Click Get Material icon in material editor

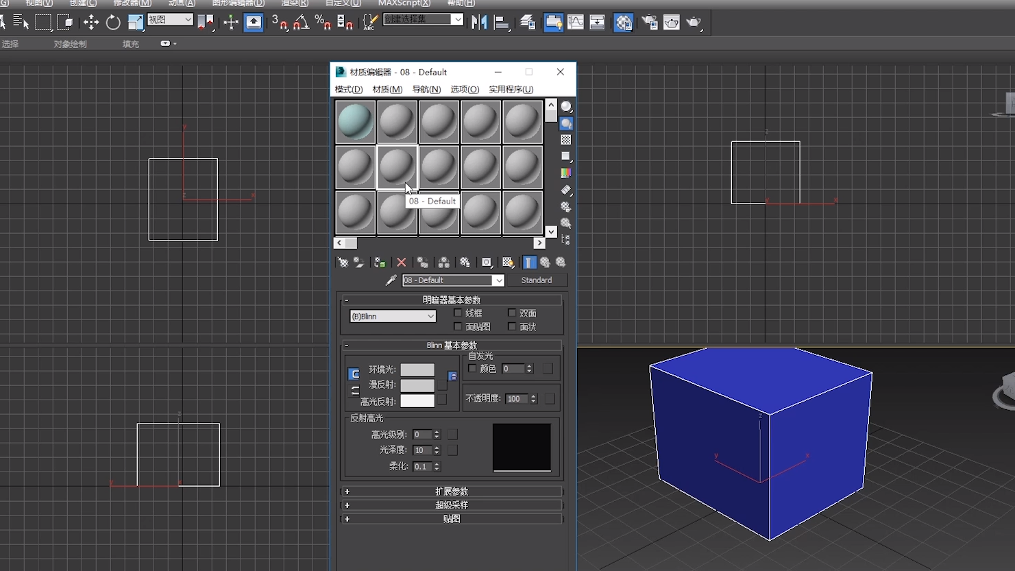(x=342, y=263)
